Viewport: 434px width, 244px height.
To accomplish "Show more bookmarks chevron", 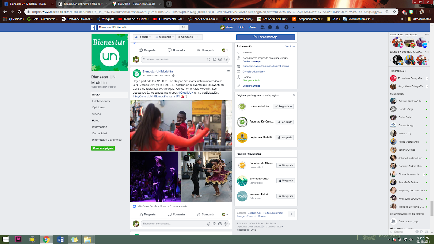I will 402,19.
